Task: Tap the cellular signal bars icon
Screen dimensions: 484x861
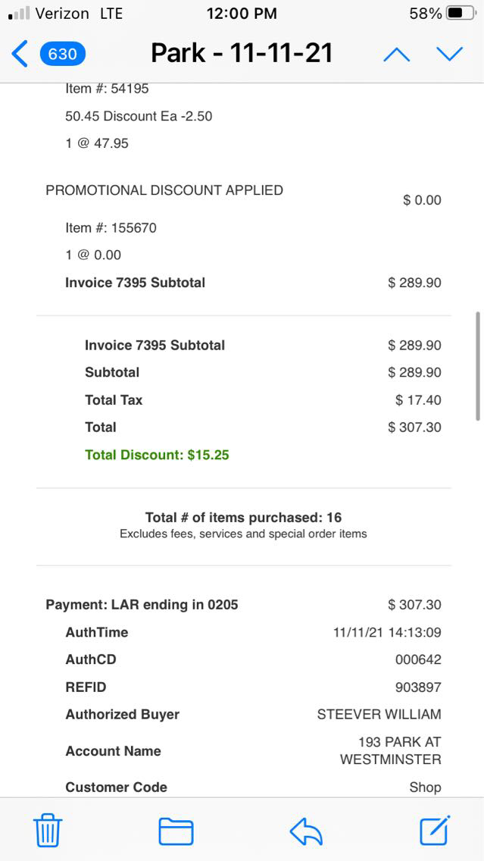Action: tap(19, 14)
